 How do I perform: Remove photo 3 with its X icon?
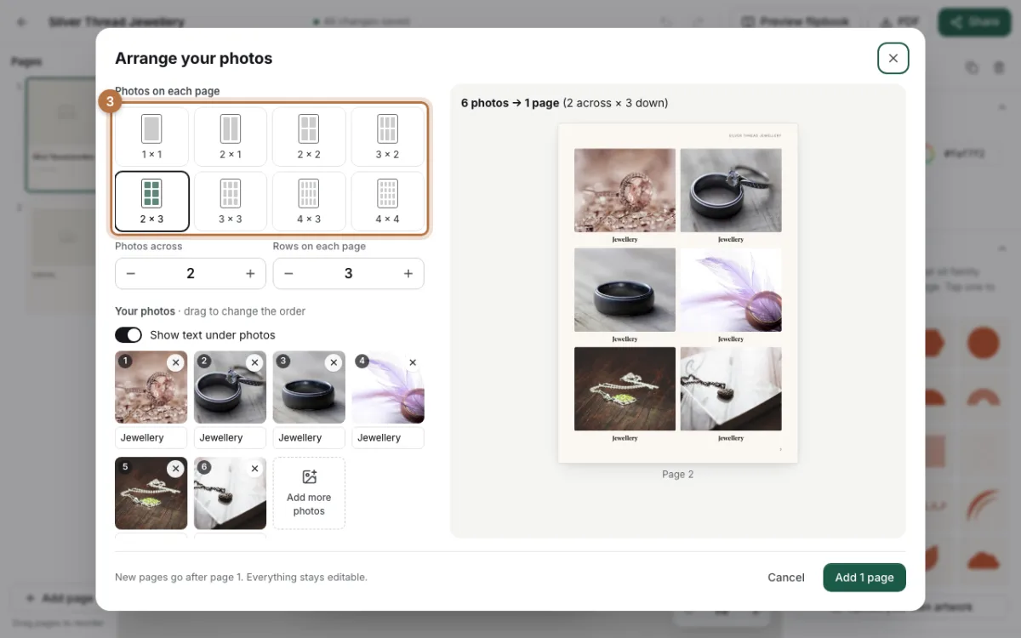tap(334, 363)
